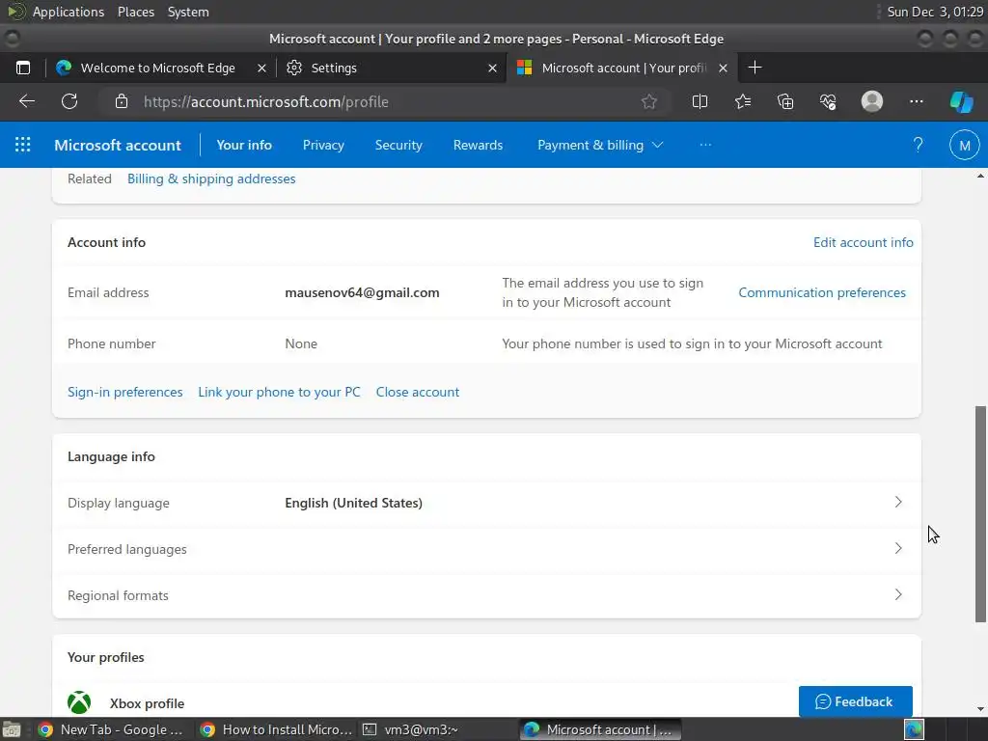
Task: Click scrollbar up arrow at top
Action: pos(980,176)
